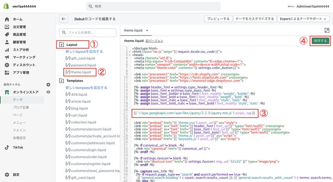
Task: Focus the ファイルを検索 file search field
Action: point(88,33)
